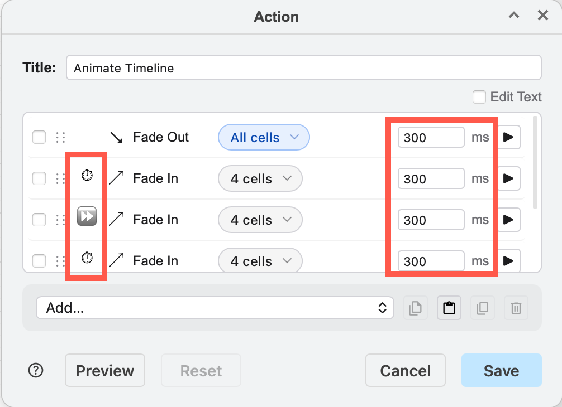Select the Fade Out row checkbox
The image size is (562, 407).
[x=39, y=137]
